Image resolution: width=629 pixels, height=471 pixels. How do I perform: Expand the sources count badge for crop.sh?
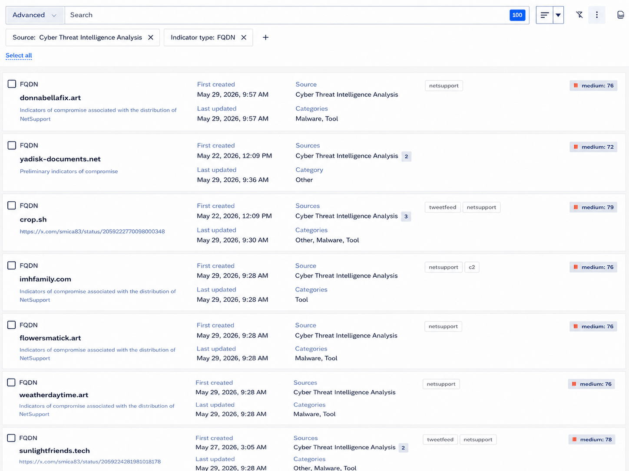click(406, 216)
